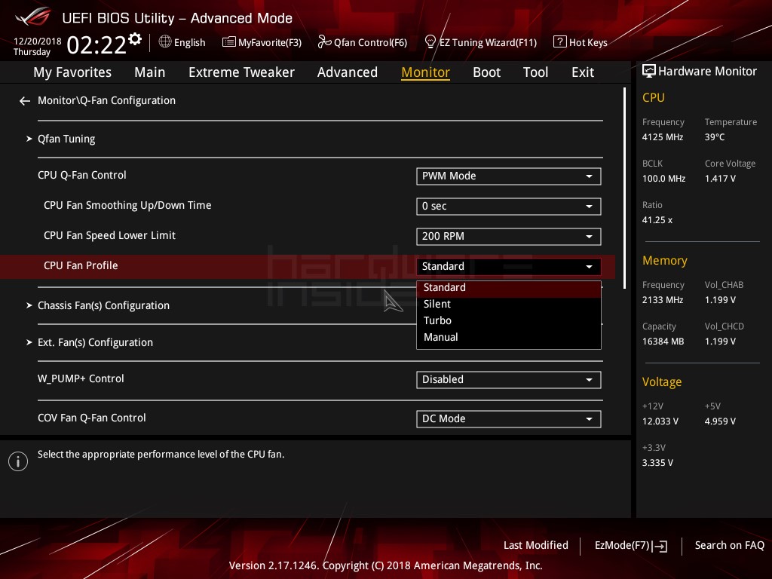
Task: Click the +12V value 12.033 V
Action: tap(660, 421)
